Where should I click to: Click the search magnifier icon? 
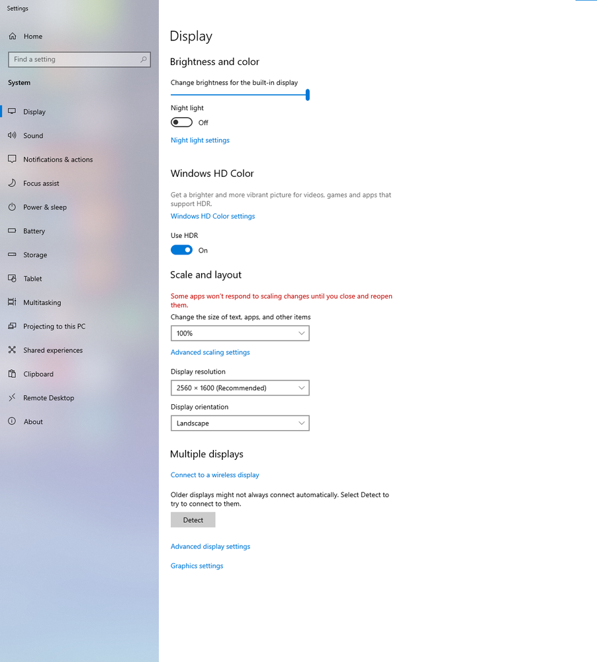(144, 60)
